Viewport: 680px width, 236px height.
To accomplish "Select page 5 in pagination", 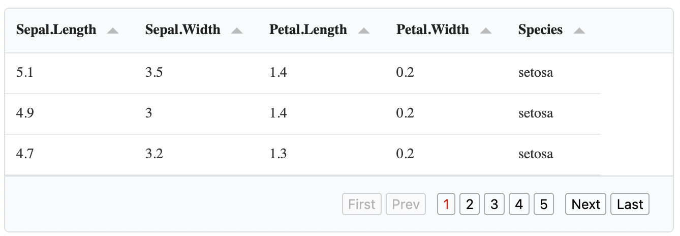I will click(543, 204).
